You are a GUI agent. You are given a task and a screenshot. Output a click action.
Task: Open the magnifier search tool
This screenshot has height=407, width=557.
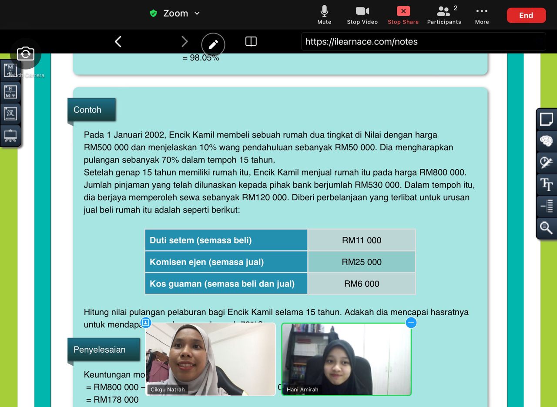(x=547, y=228)
